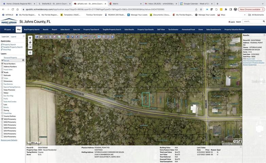
Task: Click the floppy disk save icon in map toolbar
Action: [113, 37]
